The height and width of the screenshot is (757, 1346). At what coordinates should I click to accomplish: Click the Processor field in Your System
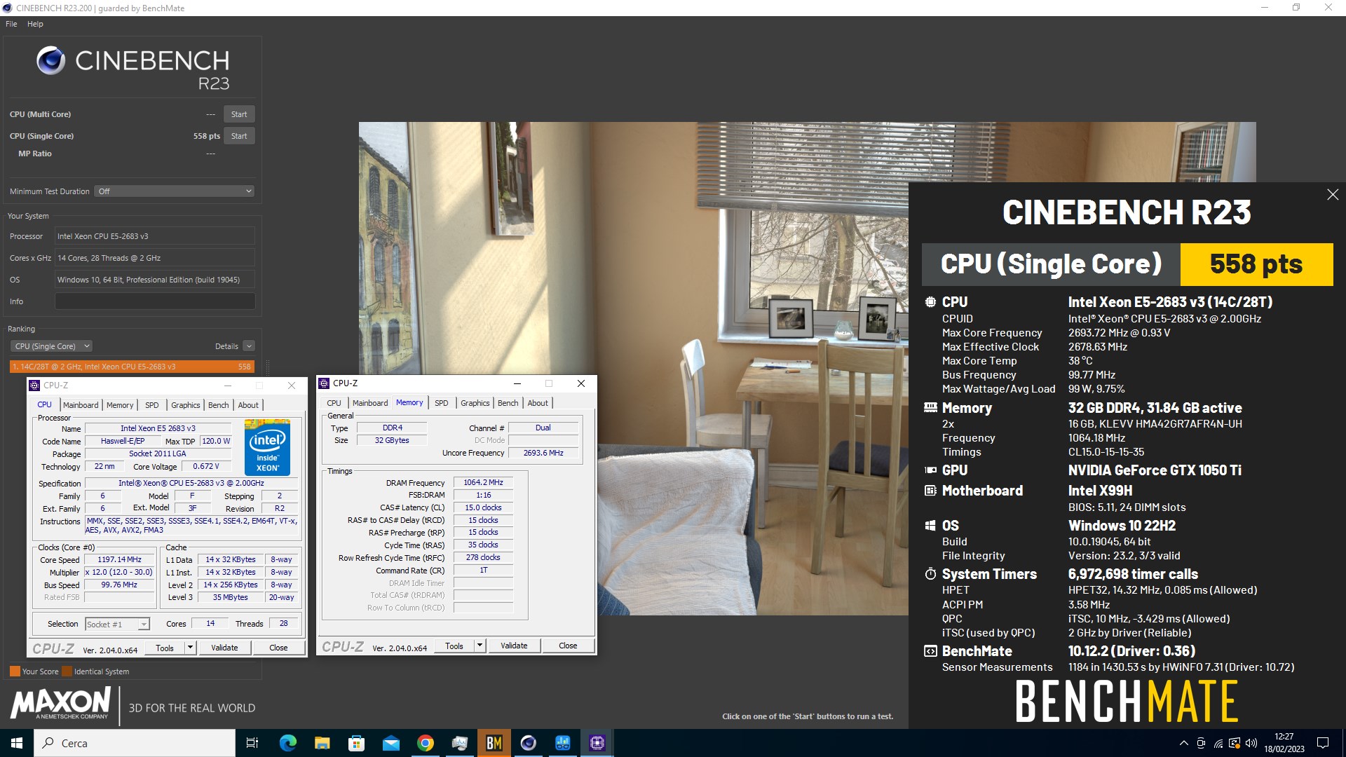155,236
